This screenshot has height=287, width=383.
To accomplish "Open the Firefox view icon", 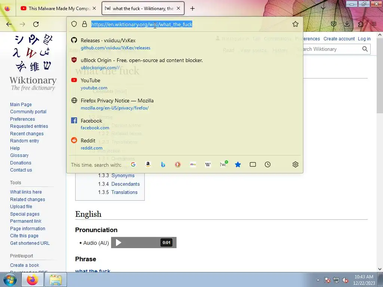I will [x=7, y=8].
